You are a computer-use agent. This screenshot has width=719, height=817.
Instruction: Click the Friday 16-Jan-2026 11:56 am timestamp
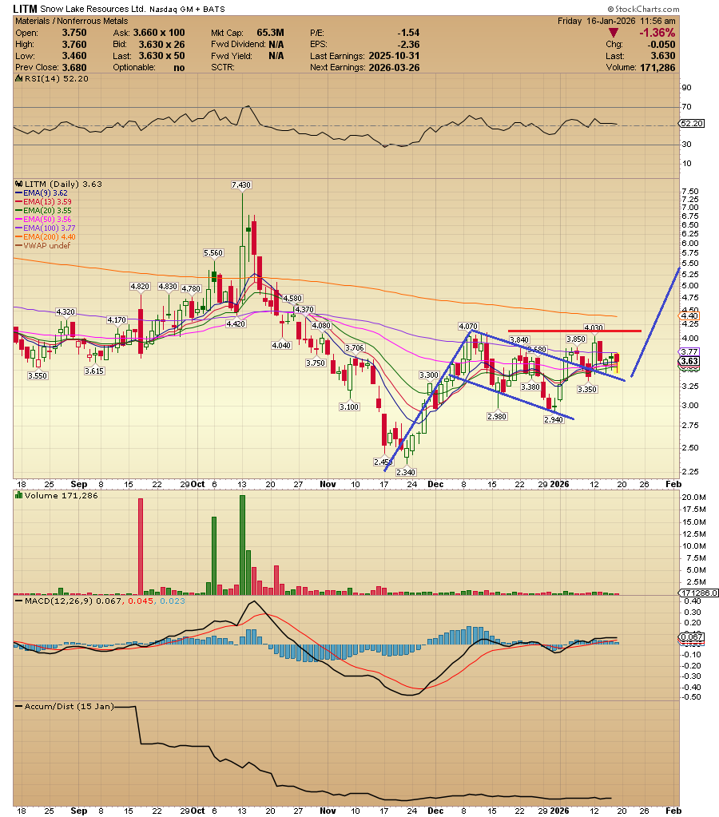click(616, 21)
